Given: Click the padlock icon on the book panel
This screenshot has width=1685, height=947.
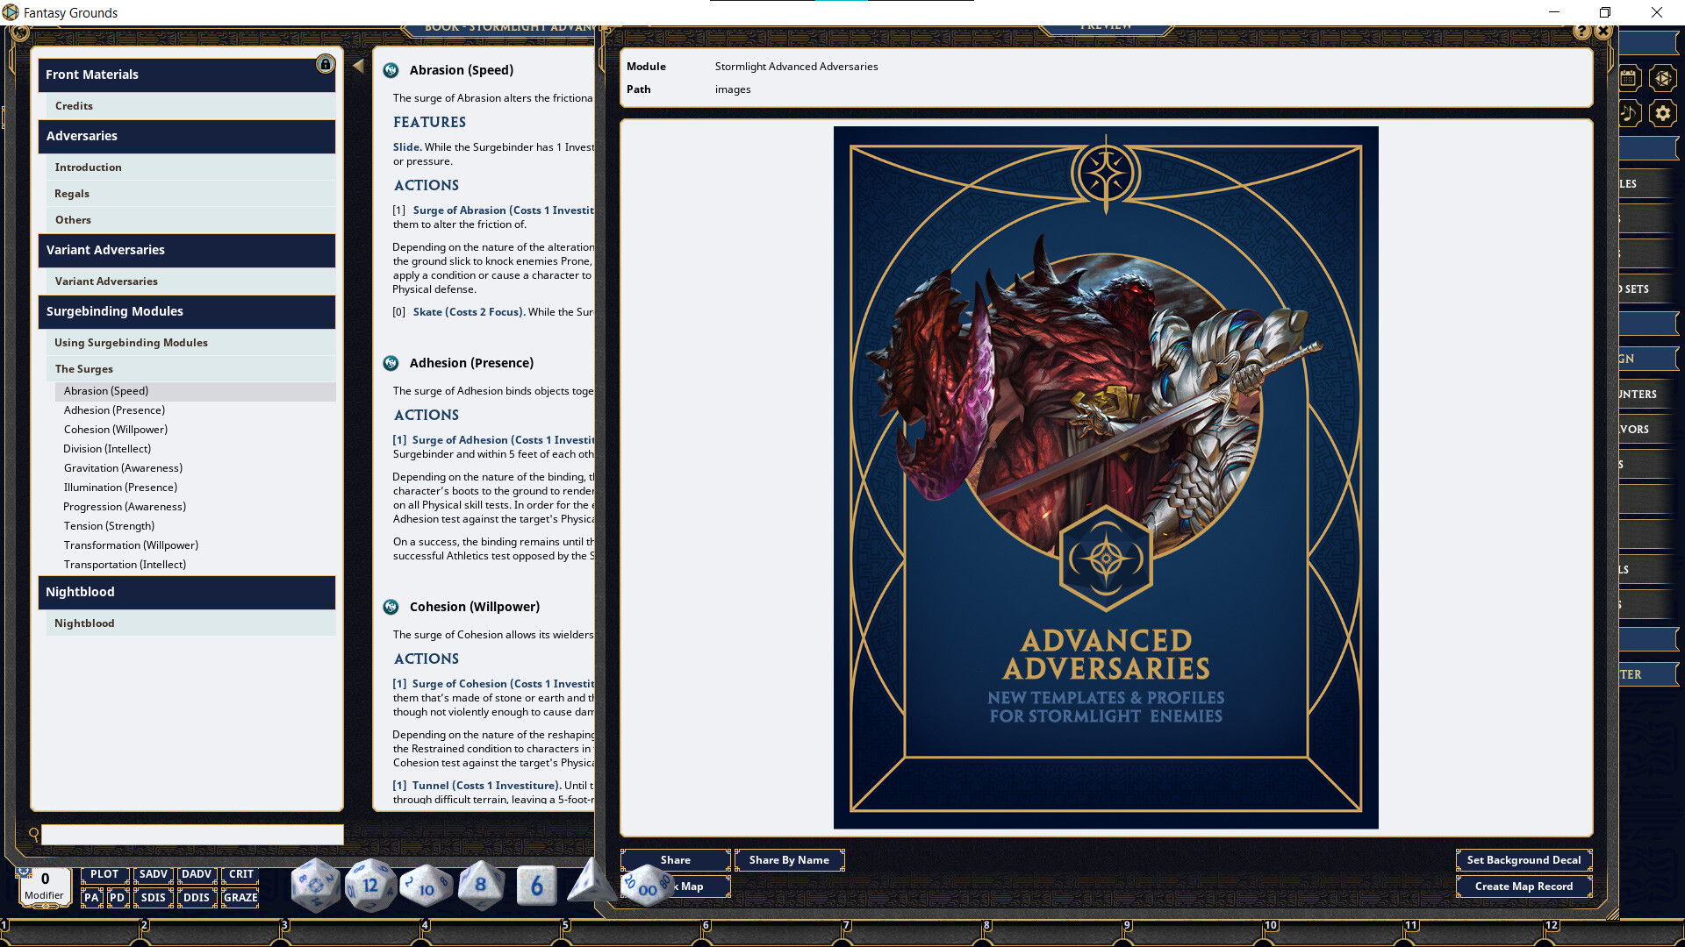Looking at the screenshot, I should point(326,64).
